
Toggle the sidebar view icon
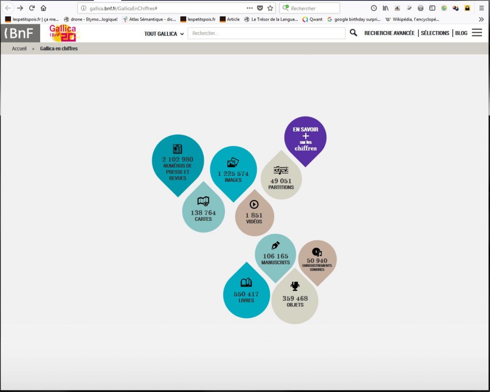tap(432, 8)
